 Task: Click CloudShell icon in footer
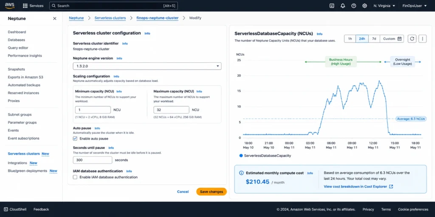6,209
